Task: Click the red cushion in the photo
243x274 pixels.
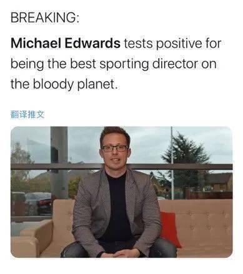Action: coord(170,229)
